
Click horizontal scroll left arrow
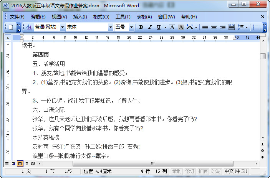click(40, 163)
